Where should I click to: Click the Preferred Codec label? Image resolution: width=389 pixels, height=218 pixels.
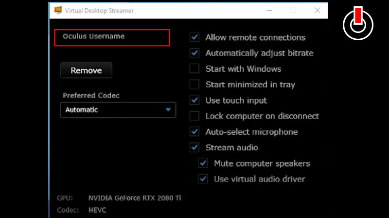(x=91, y=95)
